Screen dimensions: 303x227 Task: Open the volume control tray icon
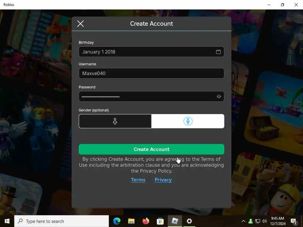coord(265,221)
